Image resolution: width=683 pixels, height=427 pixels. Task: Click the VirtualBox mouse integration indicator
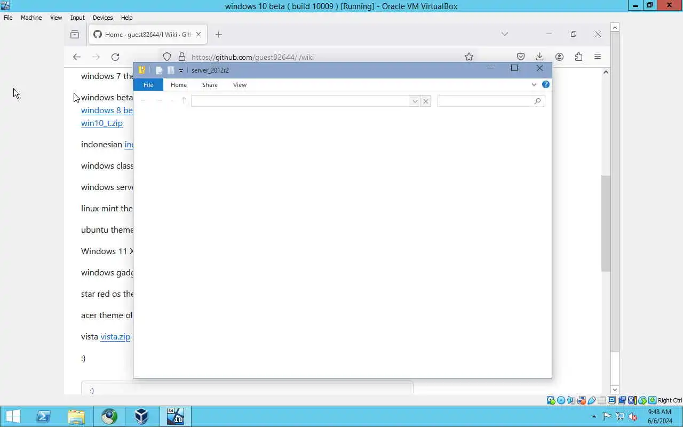[x=642, y=400]
